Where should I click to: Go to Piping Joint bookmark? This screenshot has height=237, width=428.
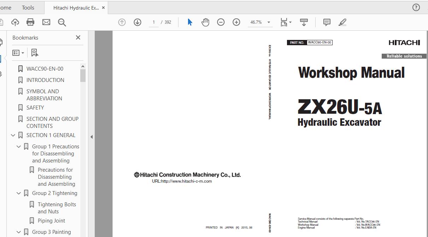click(51, 220)
